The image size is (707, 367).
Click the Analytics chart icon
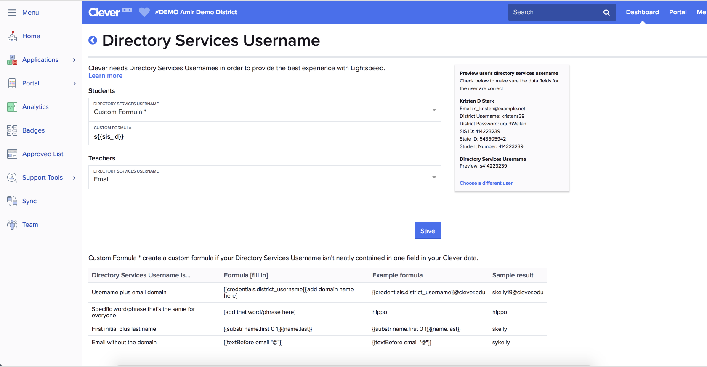pos(12,107)
